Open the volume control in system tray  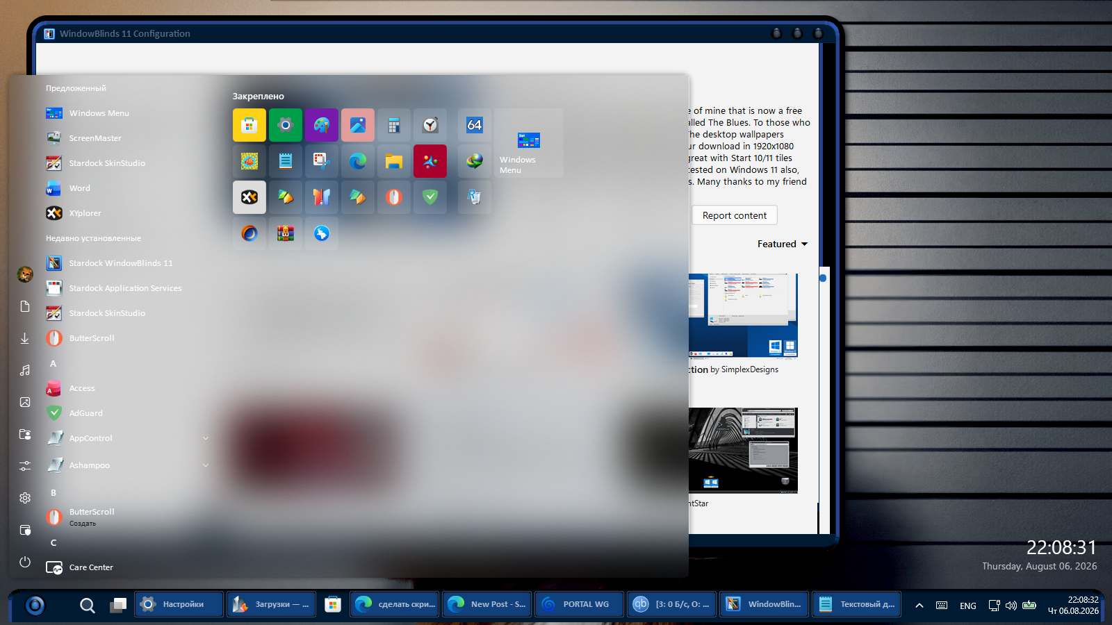[1011, 606]
